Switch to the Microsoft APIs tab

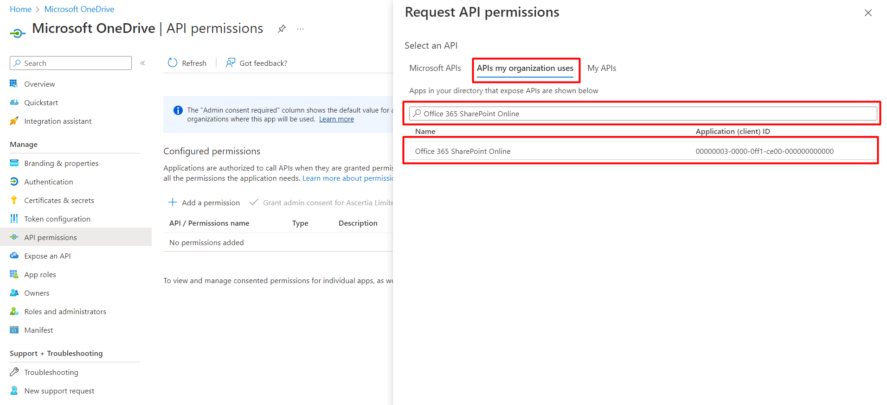[x=435, y=68]
